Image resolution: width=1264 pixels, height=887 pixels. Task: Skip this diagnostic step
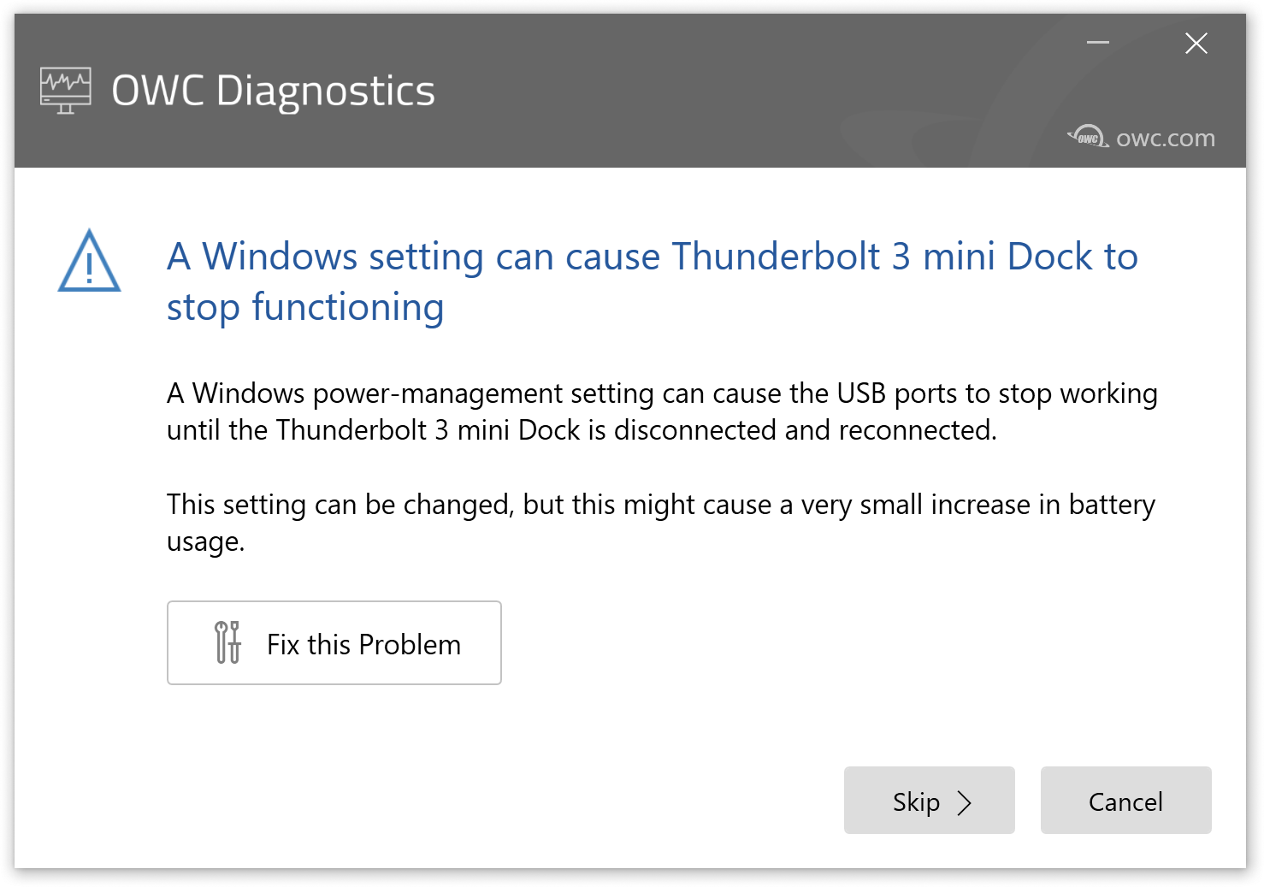coord(929,801)
